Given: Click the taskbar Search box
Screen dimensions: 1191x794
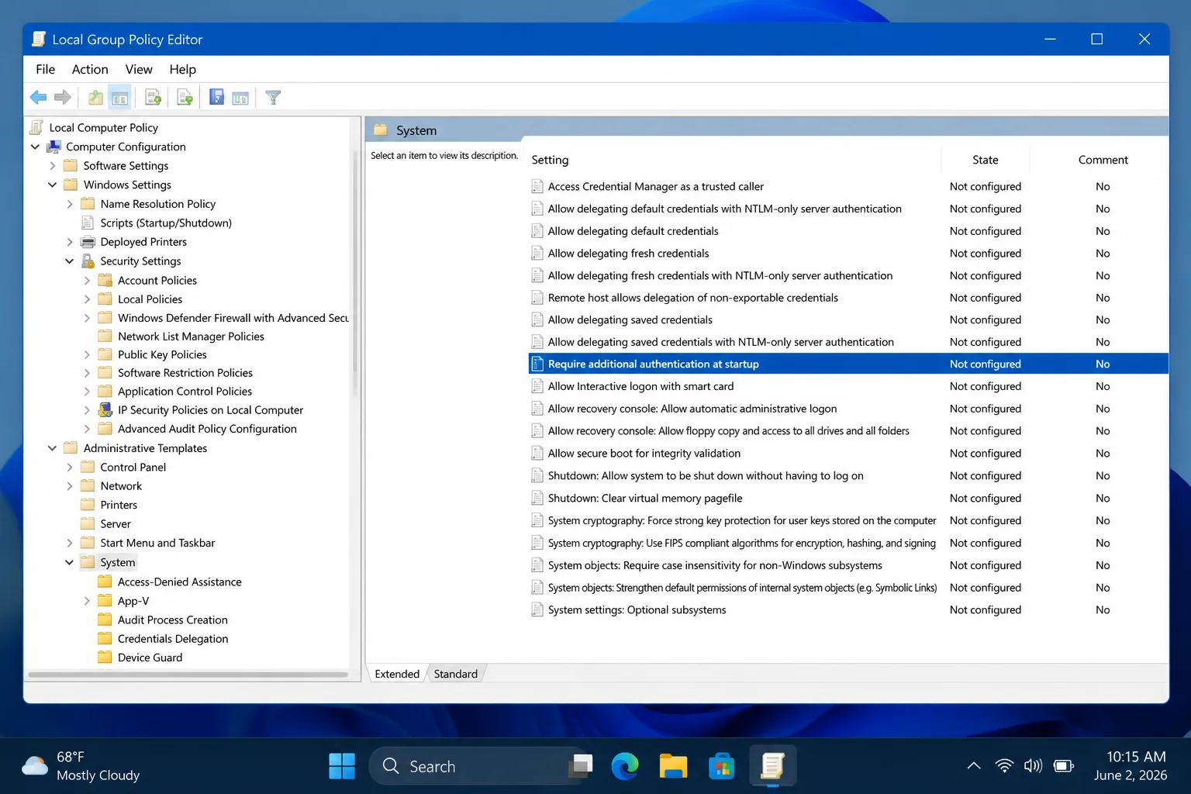Looking at the screenshot, I should pos(475,766).
